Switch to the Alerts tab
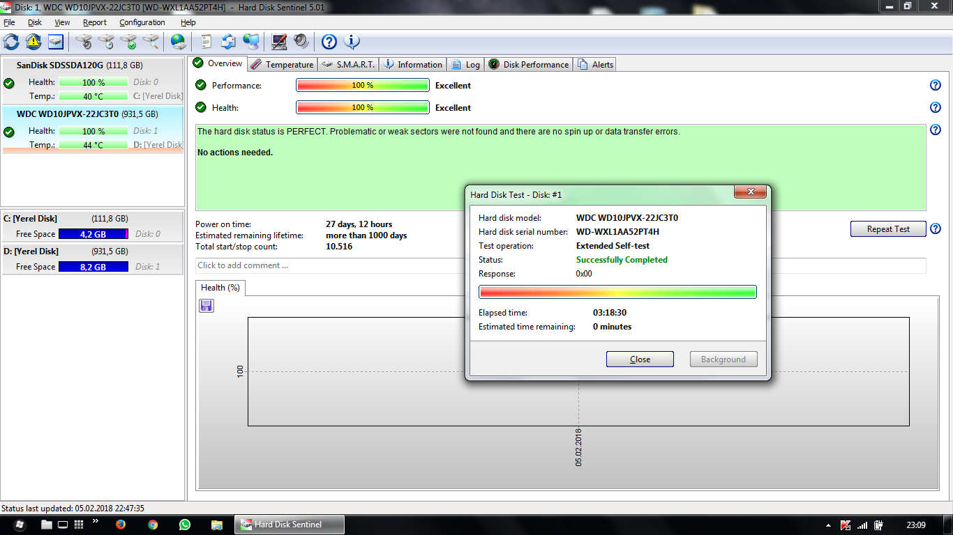This screenshot has height=535, width=953. point(596,65)
